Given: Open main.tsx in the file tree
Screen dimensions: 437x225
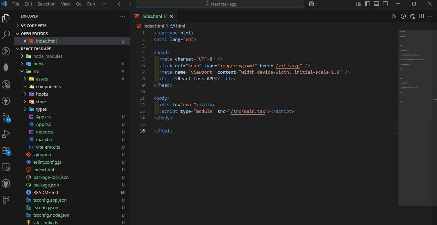Looking at the screenshot, I should point(44,139).
